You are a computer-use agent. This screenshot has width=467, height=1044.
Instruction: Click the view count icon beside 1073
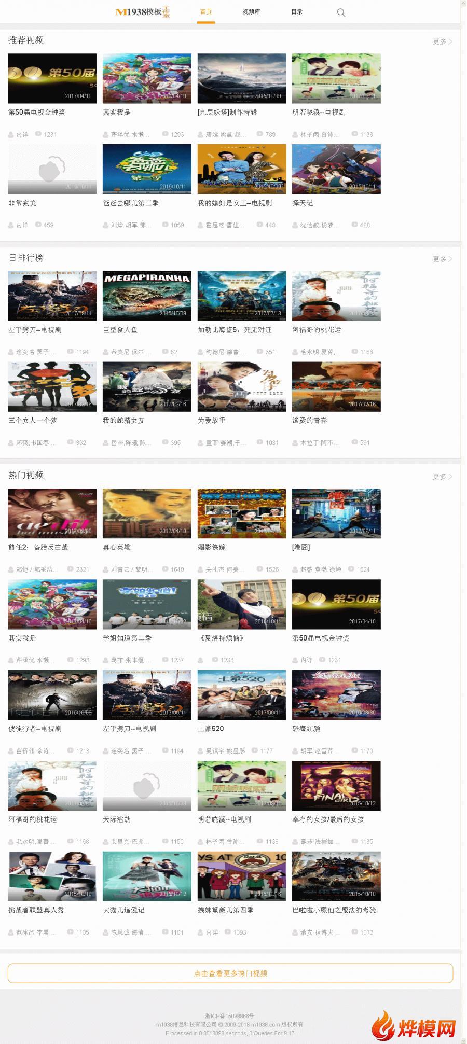(355, 932)
